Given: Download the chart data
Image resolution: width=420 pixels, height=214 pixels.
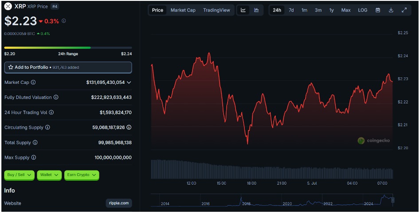Looking at the screenshot, I should (391, 10).
